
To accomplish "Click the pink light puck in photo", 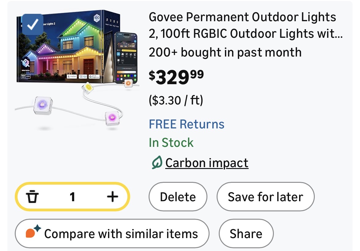I will pyautogui.click(x=111, y=118).
